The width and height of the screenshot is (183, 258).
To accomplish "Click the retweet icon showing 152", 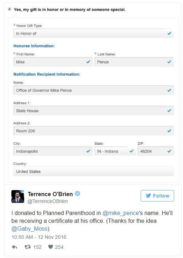I will pyautogui.click(x=28, y=247).
